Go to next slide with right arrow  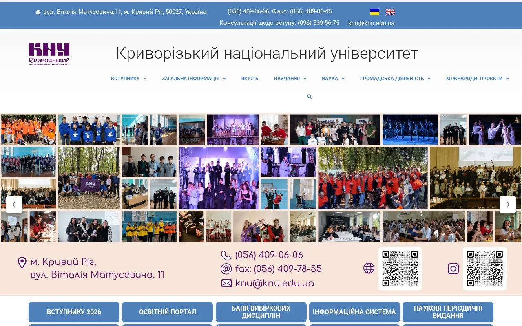point(508,205)
